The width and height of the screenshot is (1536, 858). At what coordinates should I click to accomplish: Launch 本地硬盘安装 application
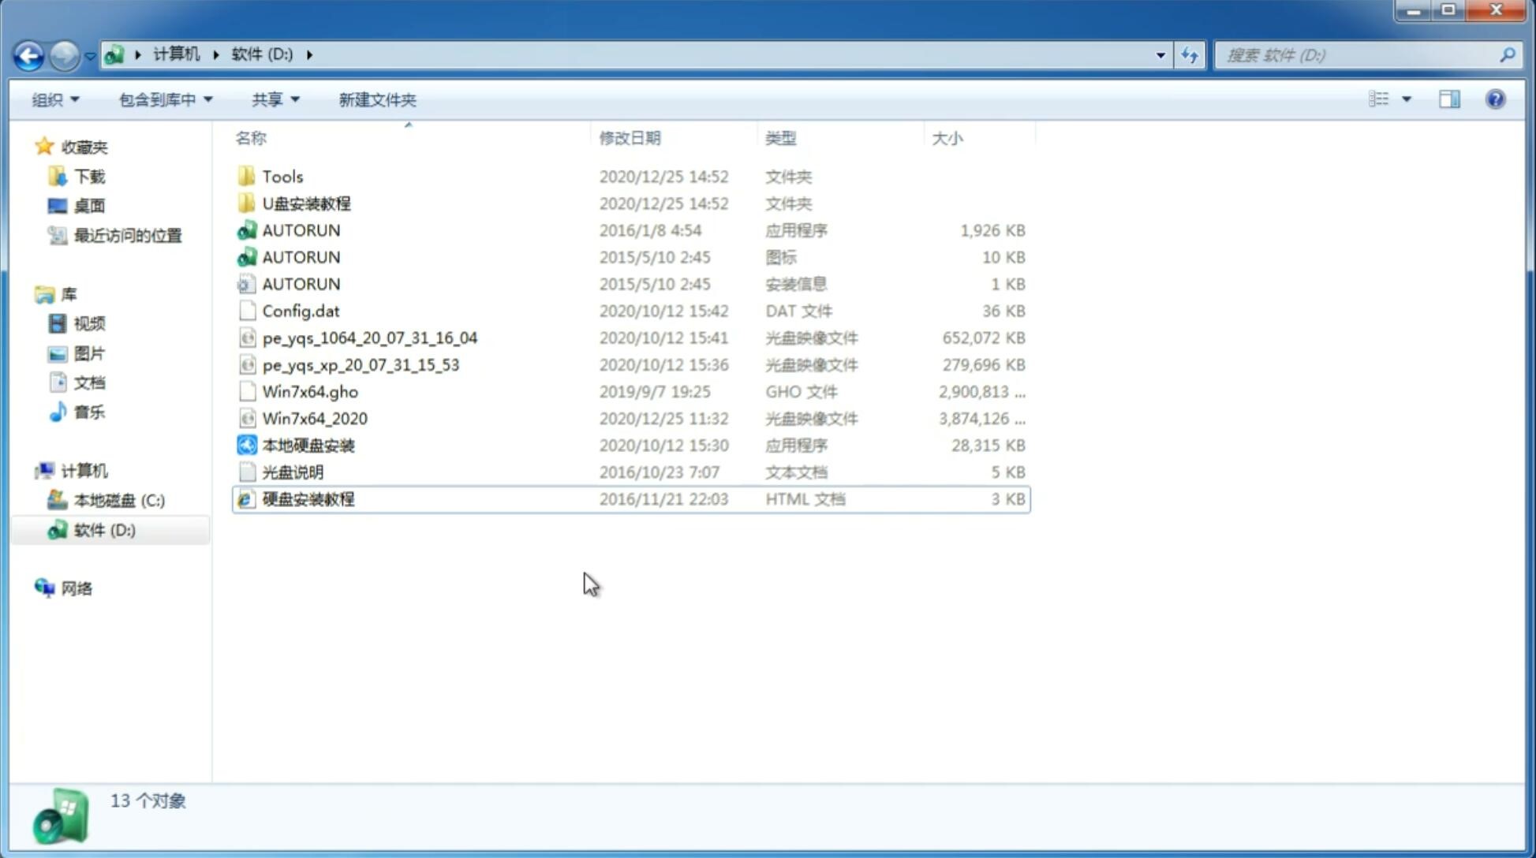(x=308, y=444)
